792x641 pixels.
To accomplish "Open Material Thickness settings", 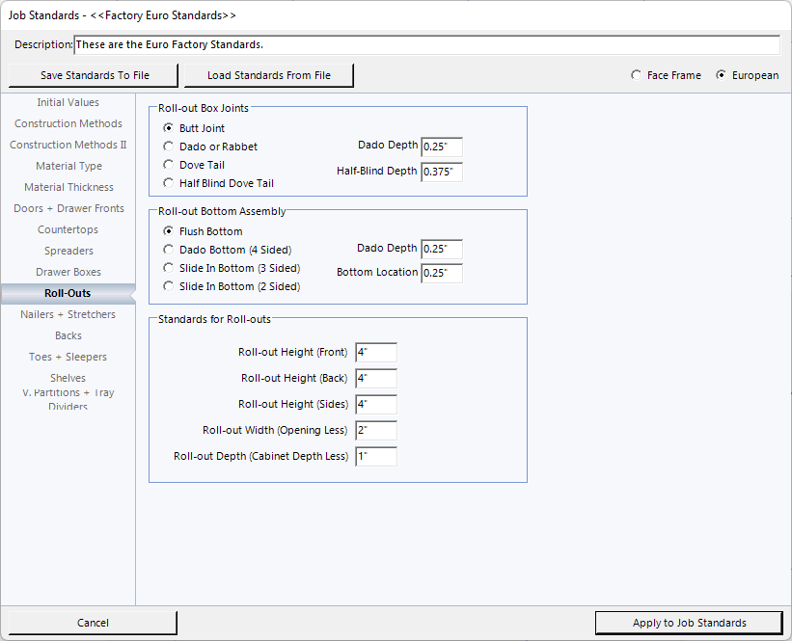I will pos(68,187).
